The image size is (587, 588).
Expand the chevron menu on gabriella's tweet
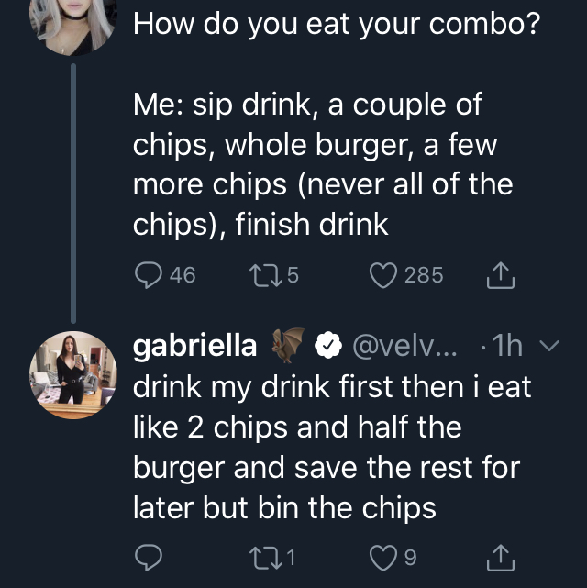(x=549, y=346)
